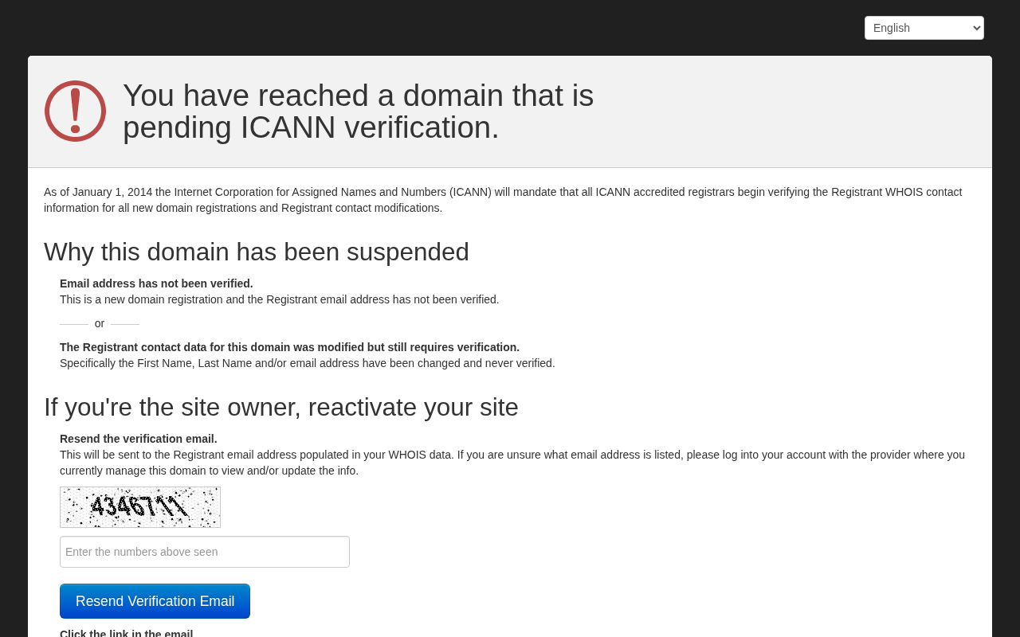
Task: Click the 'Resend the verification email.' bold label
Action: pos(139,439)
